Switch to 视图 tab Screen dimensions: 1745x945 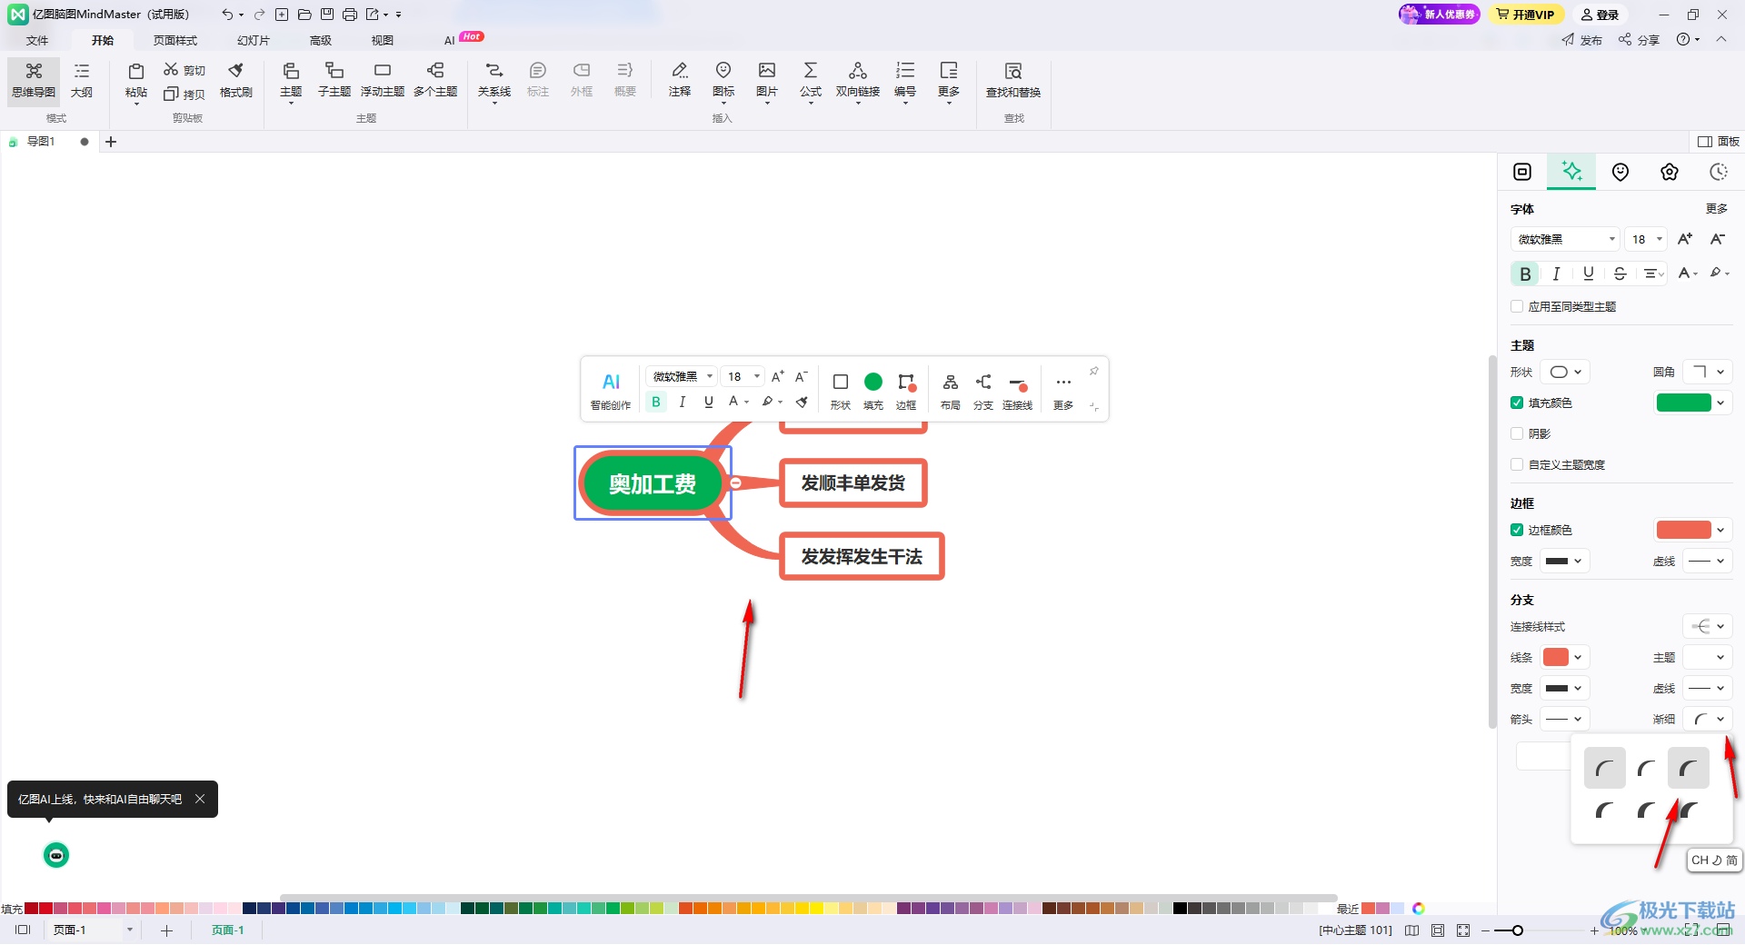(x=383, y=40)
